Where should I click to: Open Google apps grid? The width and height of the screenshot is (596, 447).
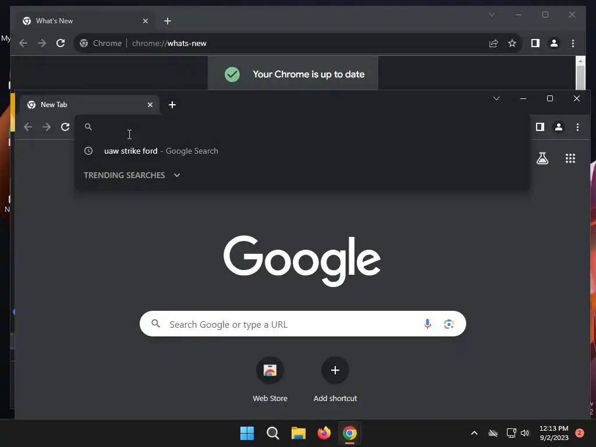[x=570, y=158]
